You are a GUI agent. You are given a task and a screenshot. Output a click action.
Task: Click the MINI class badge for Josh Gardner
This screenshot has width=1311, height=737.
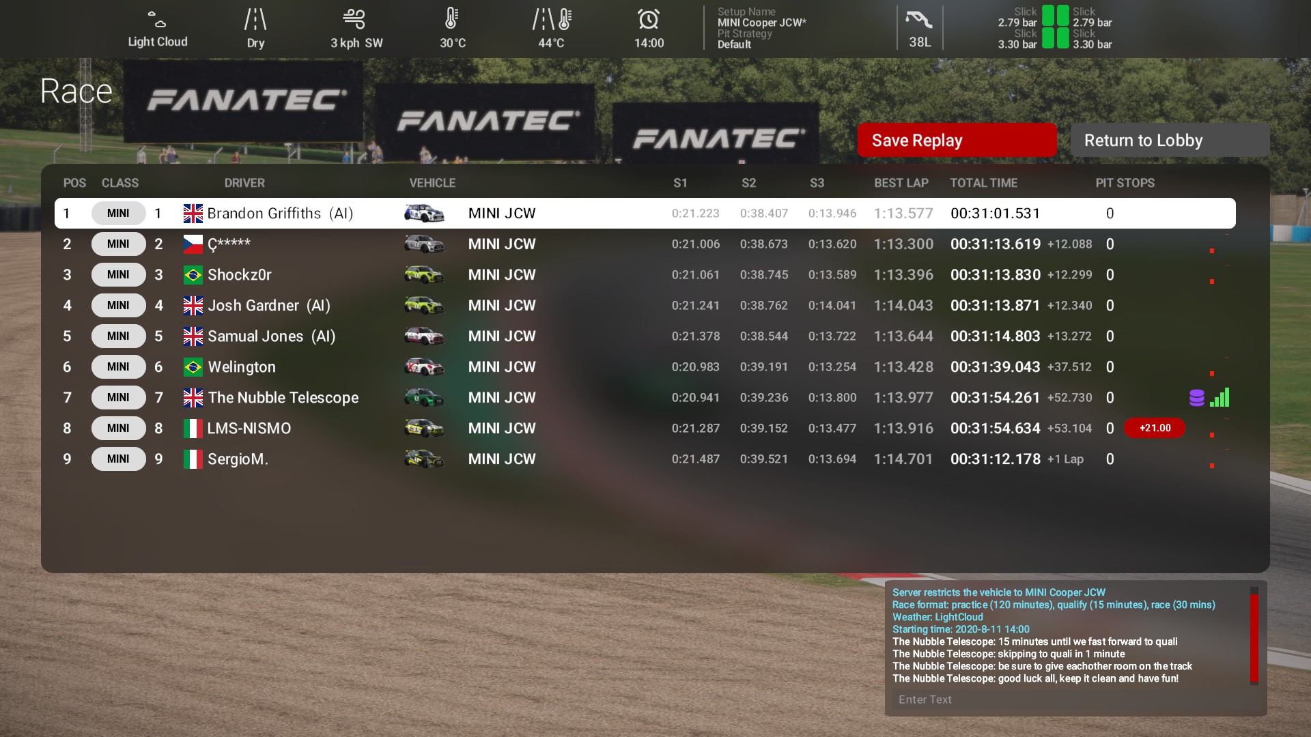point(118,305)
